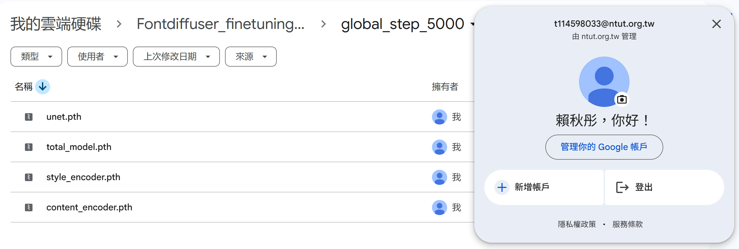Click 管理你的 Google 帳戶 button
Image resolution: width=739 pixels, height=249 pixels.
[x=604, y=147]
